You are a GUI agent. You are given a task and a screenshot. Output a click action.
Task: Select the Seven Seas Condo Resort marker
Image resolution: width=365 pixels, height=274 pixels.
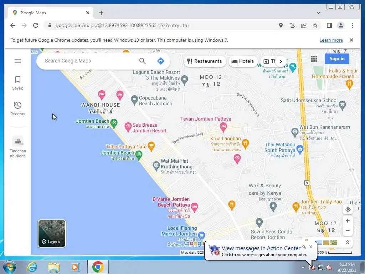(259, 223)
